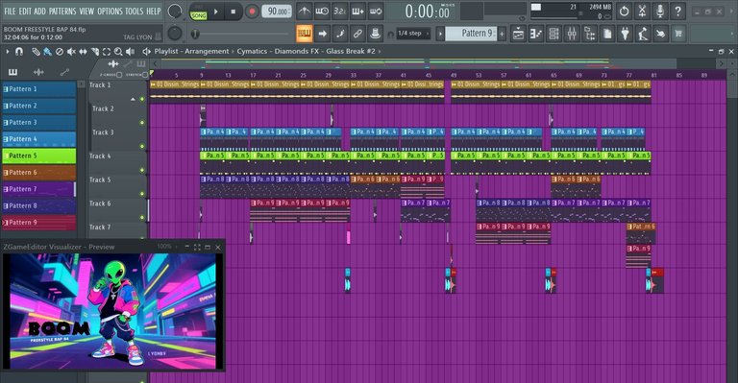Collapse Track 1 group arrow

click(133, 99)
